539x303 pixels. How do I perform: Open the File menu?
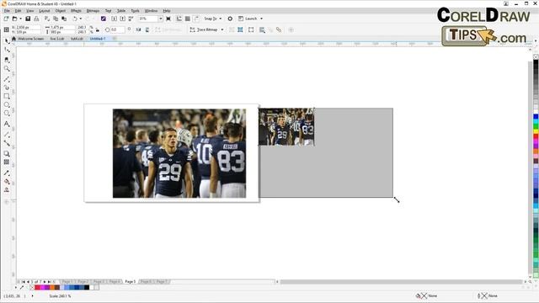[x=7, y=11]
